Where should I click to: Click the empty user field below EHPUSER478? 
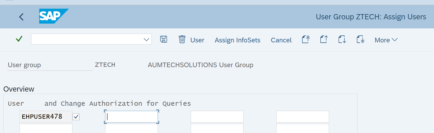coord(46,128)
